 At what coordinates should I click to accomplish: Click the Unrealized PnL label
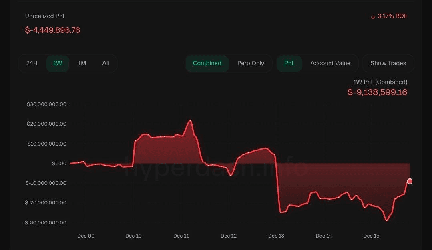pos(45,16)
